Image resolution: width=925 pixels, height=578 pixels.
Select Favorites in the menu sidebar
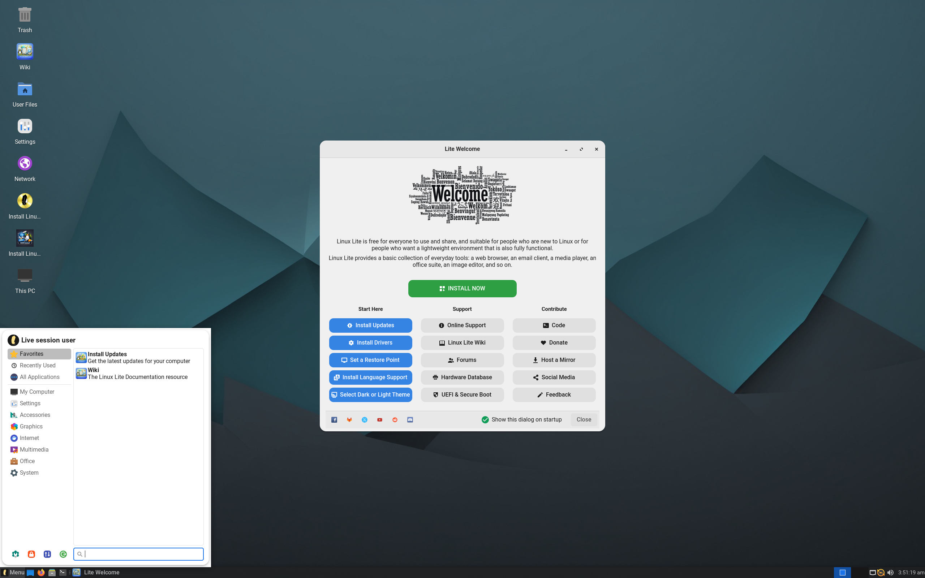[39, 354]
